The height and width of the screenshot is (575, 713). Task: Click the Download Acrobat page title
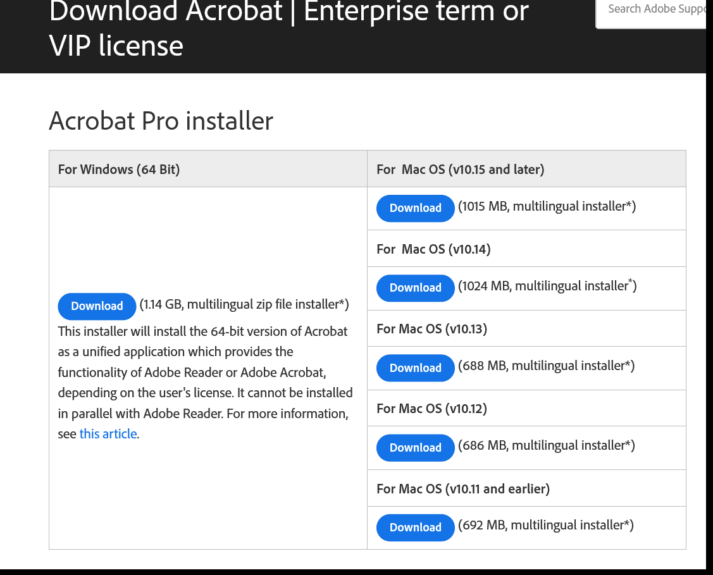[288, 28]
